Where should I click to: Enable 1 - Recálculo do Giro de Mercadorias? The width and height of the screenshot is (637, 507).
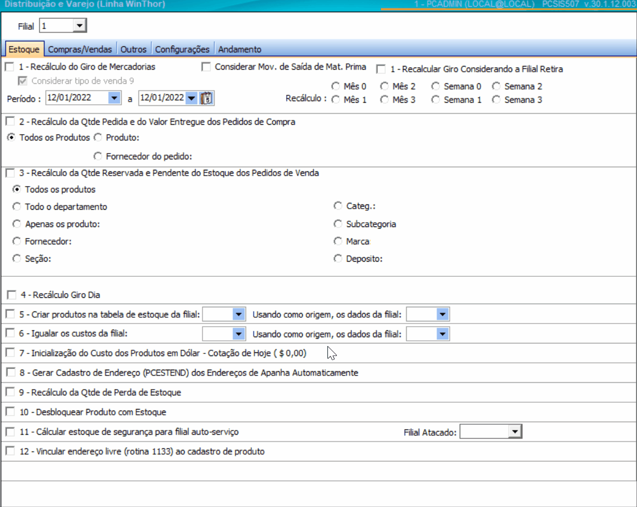(x=9, y=67)
